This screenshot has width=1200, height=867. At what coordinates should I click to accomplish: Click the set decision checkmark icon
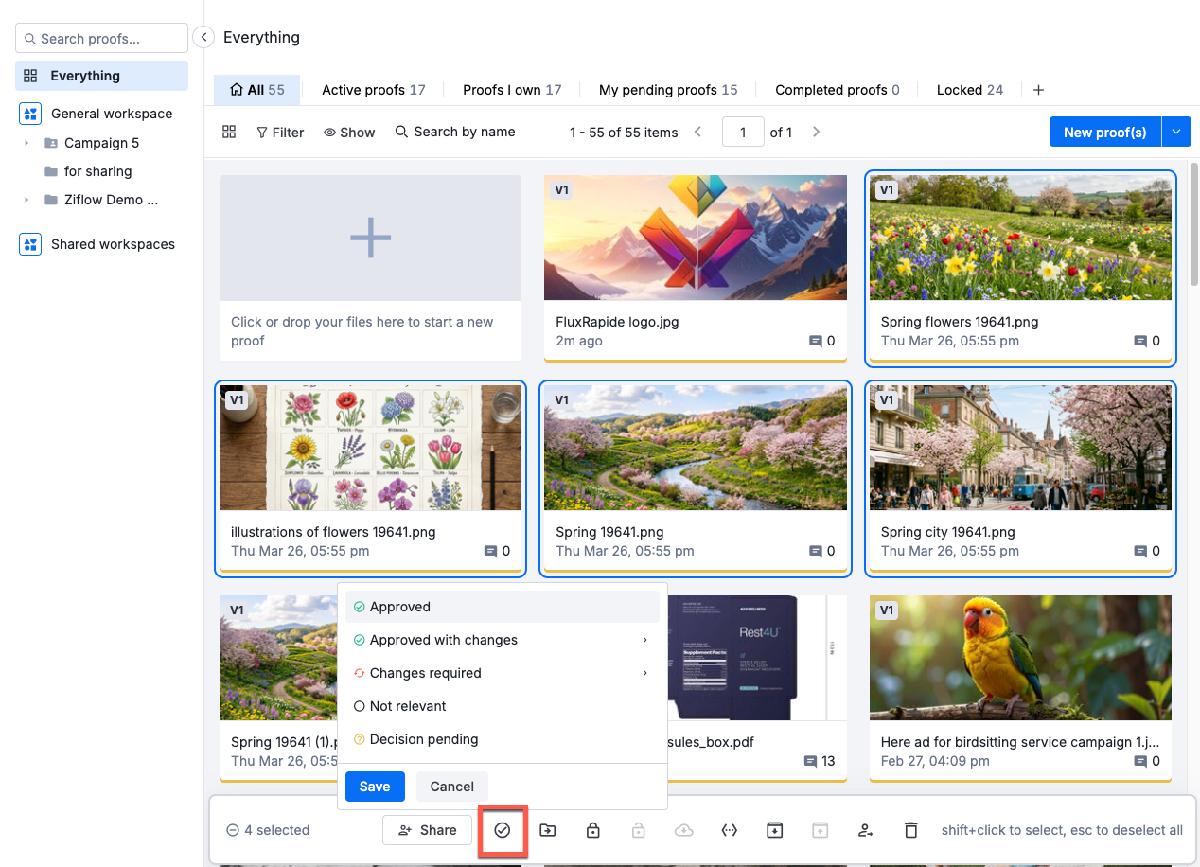click(503, 830)
